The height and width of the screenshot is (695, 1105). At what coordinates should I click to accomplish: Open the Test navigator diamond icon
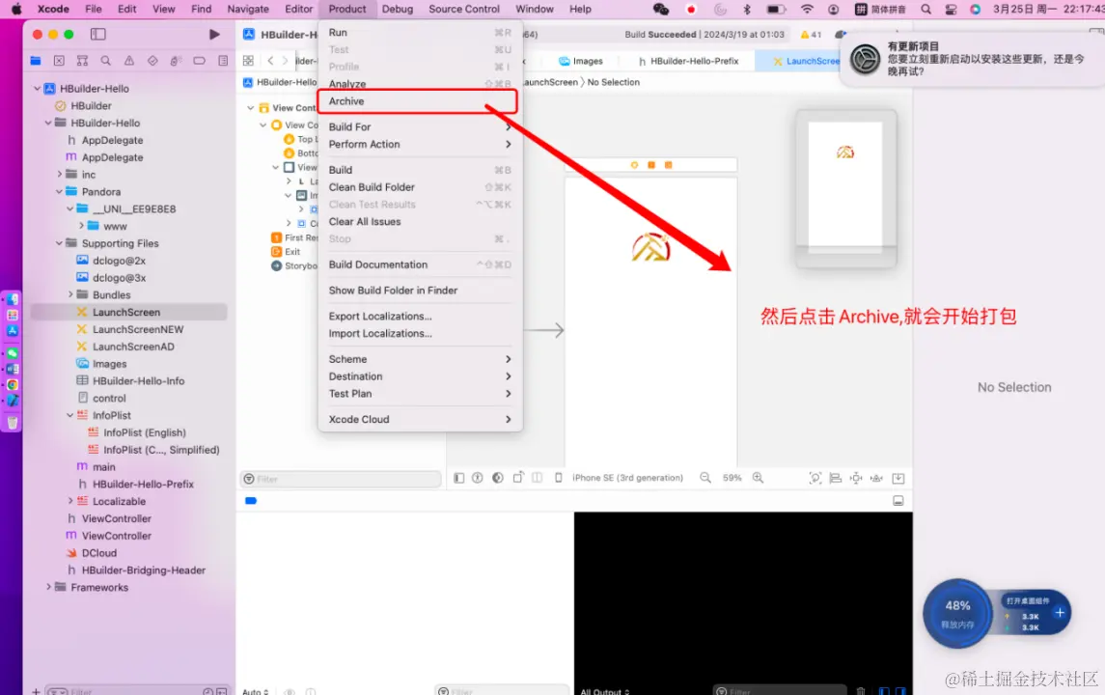pos(152,61)
